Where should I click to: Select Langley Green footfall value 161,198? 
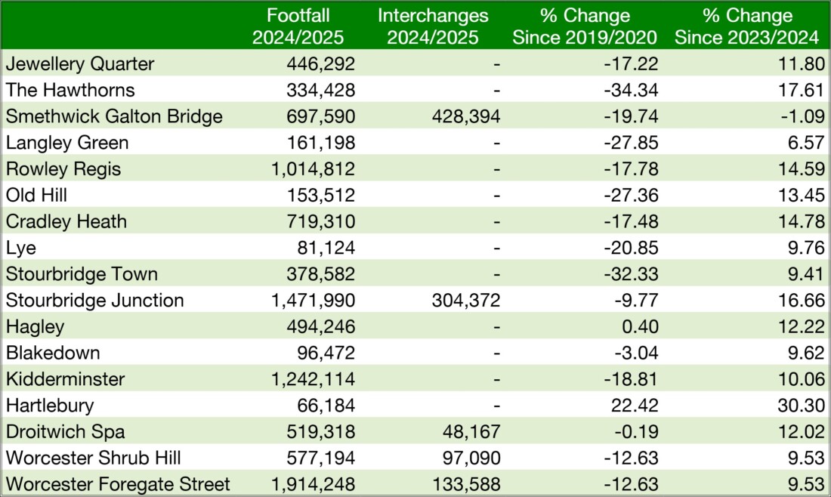(320, 143)
